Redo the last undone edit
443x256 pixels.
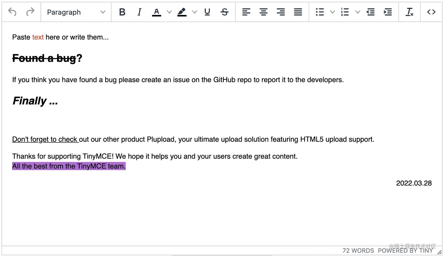coord(30,12)
